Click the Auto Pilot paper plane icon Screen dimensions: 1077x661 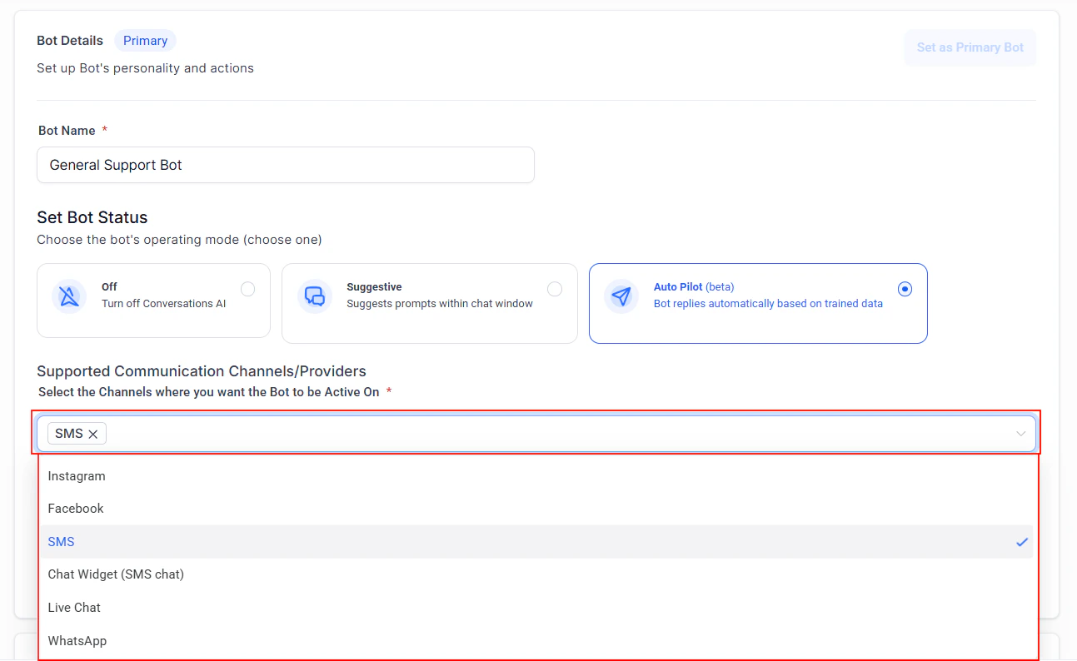click(x=621, y=296)
